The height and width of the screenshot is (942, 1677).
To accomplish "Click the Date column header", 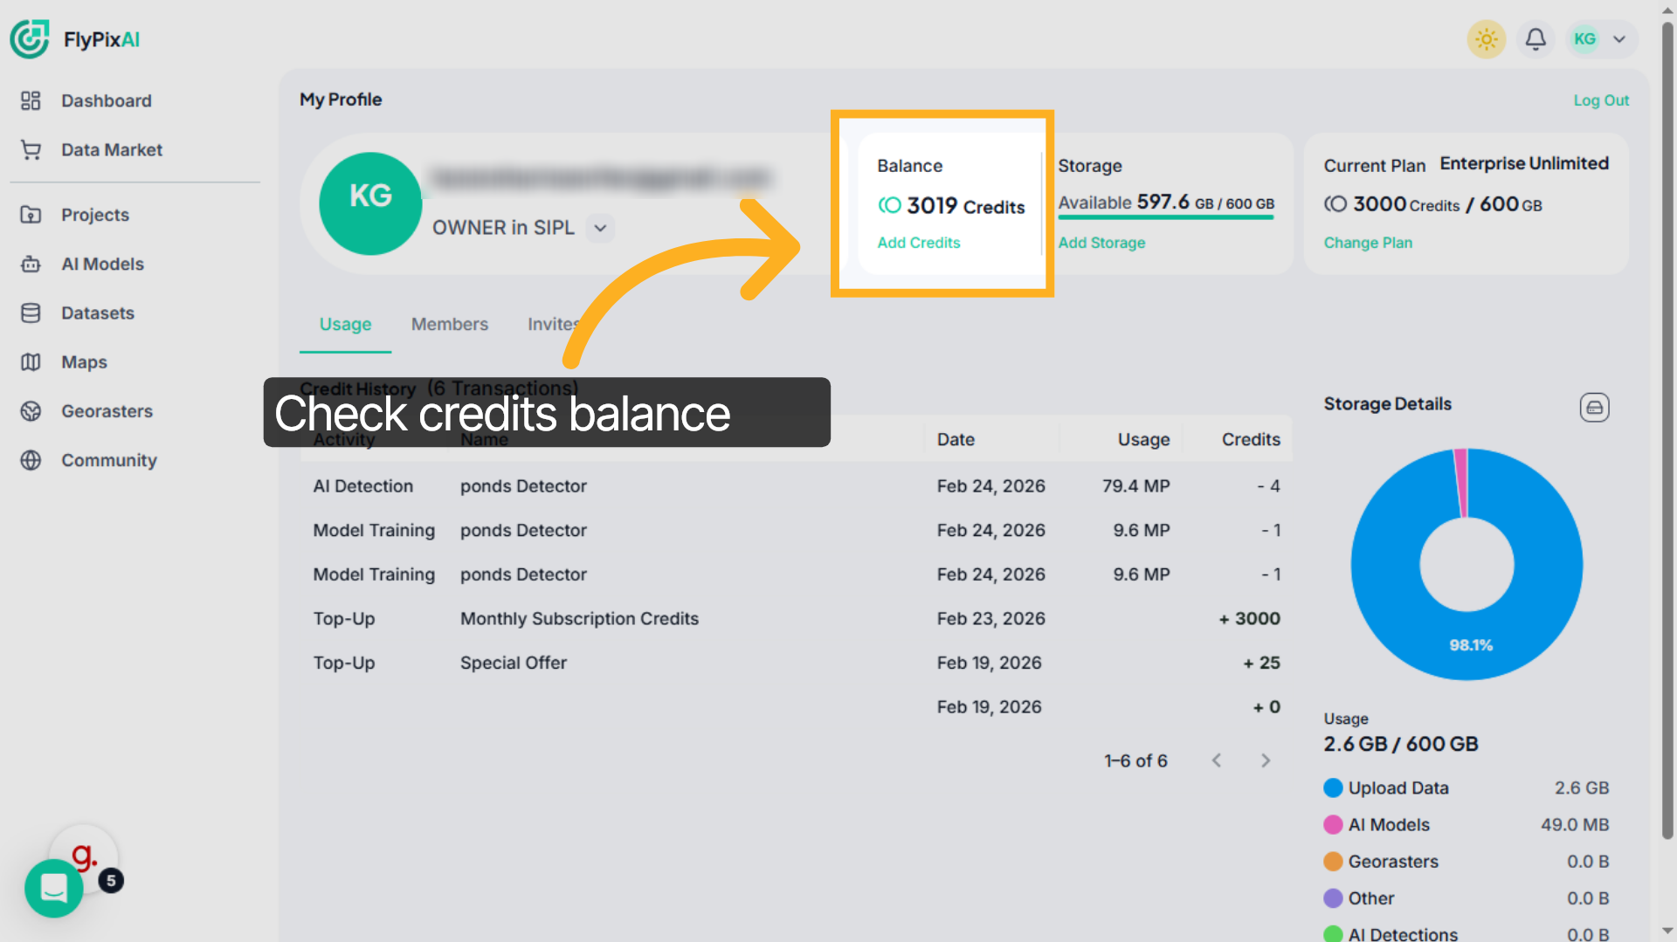I will tap(956, 439).
